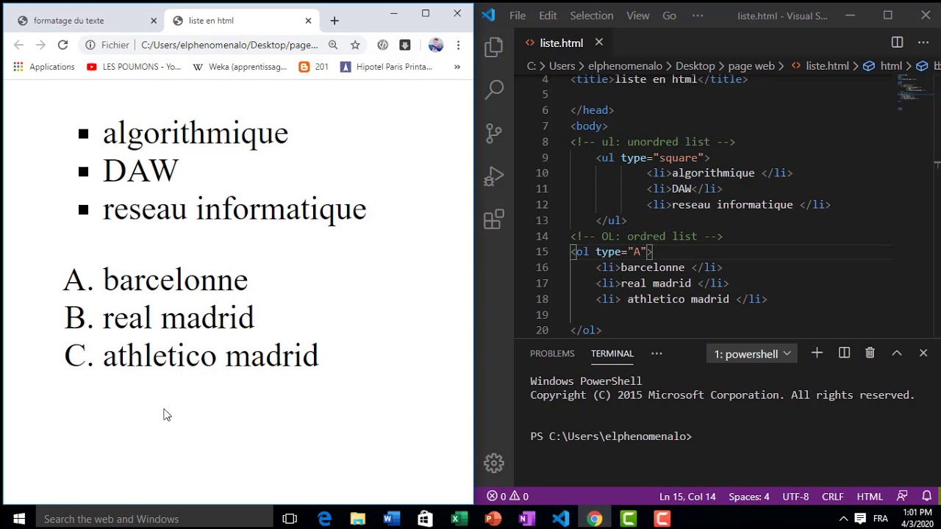The image size is (941, 529).
Task: Open the Windows Start menu
Action: (x=18, y=519)
